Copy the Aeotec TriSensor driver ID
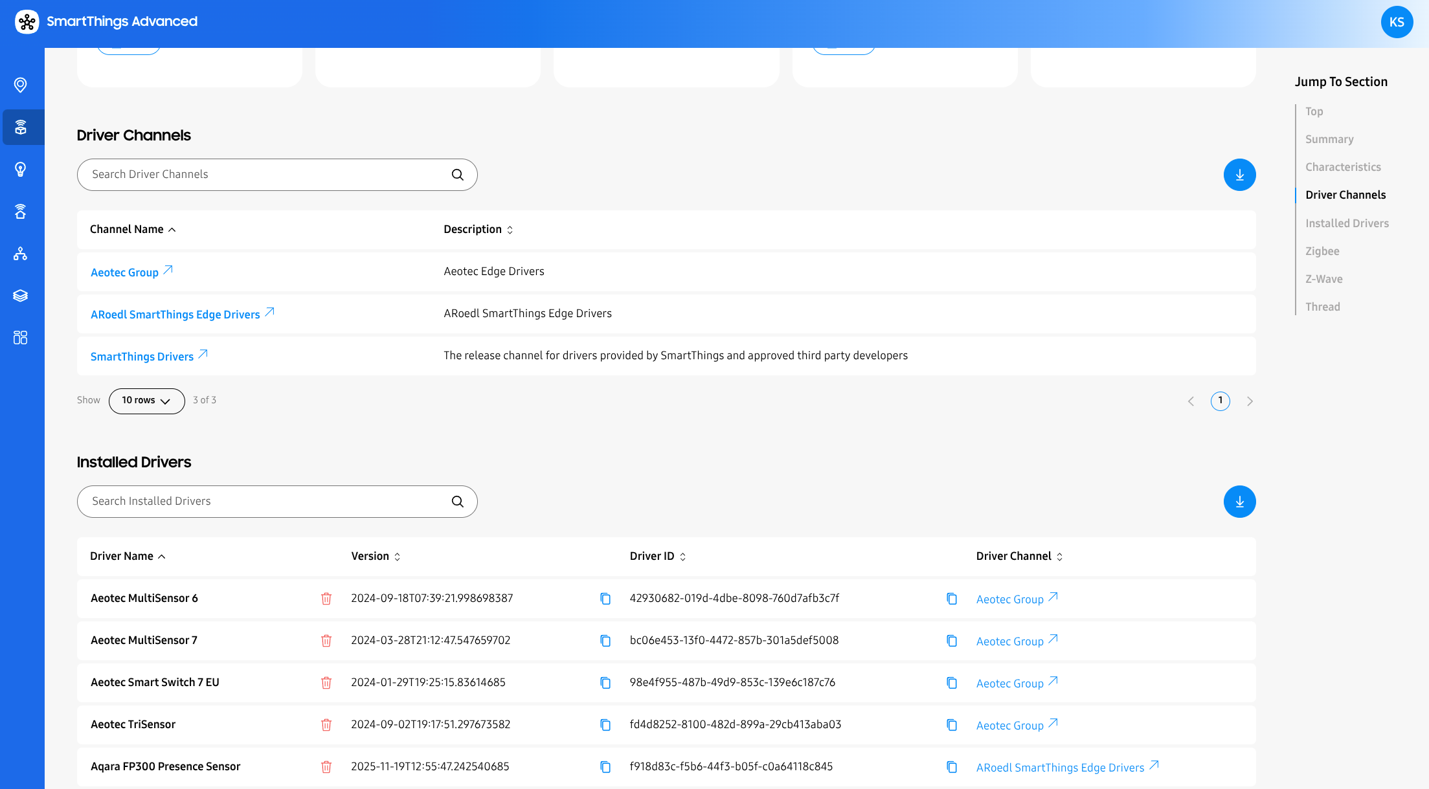 [952, 725]
